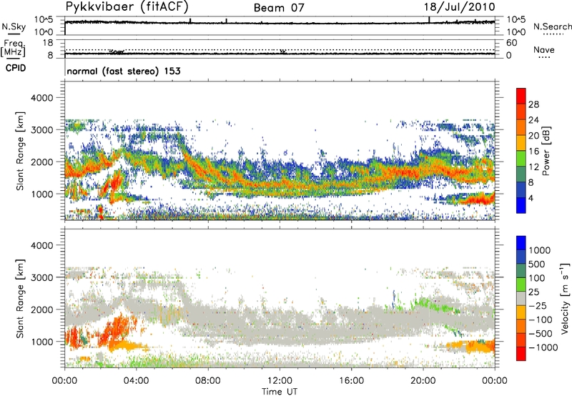The height and width of the screenshot is (396, 572).
Task: Click the 1000 tick in velocity panel
Action: [41, 342]
